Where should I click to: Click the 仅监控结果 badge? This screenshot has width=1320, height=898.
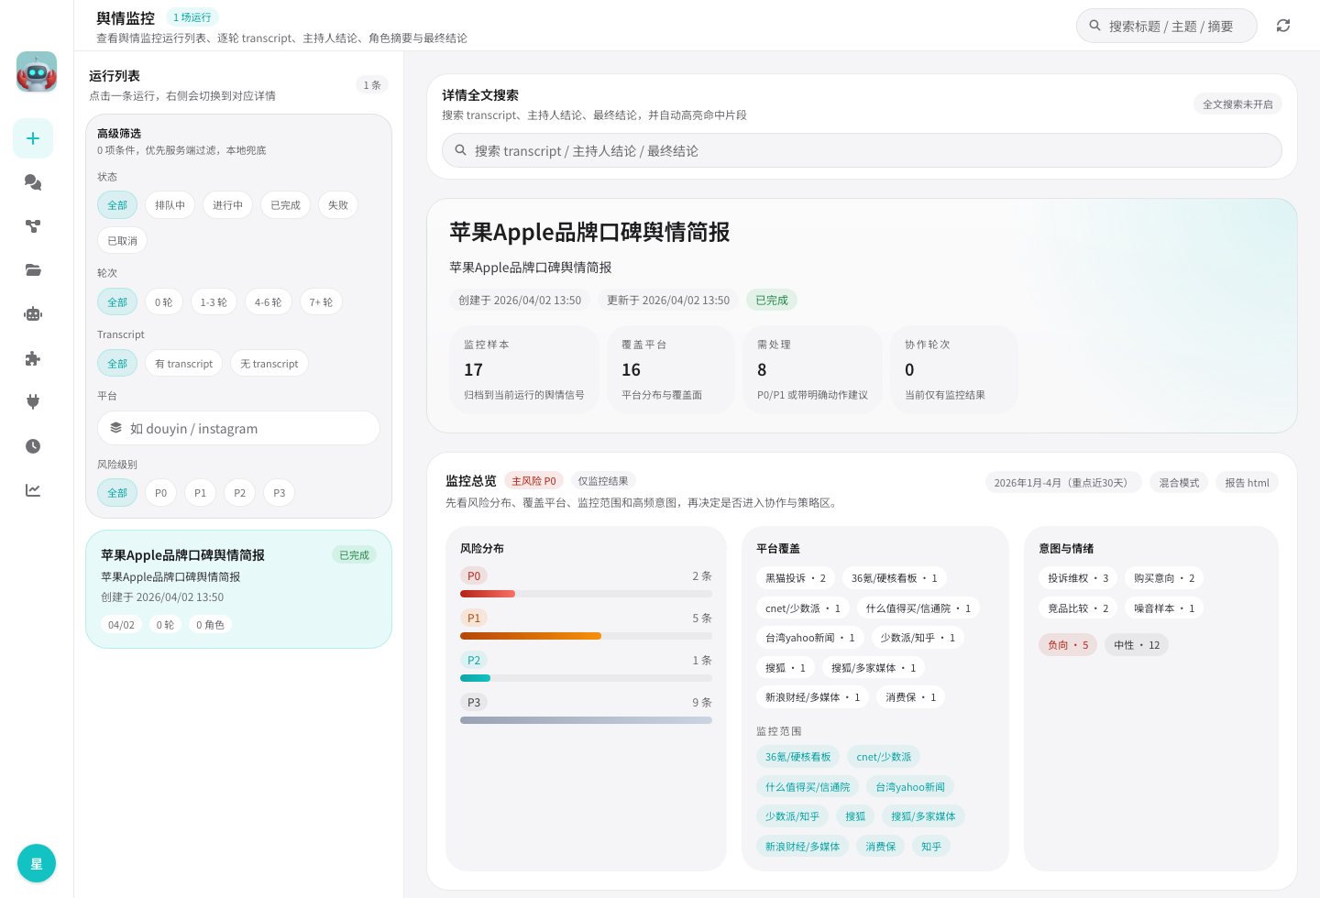603,481
